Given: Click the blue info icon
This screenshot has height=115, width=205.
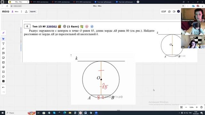Looking at the screenshot, I should [92, 27].
